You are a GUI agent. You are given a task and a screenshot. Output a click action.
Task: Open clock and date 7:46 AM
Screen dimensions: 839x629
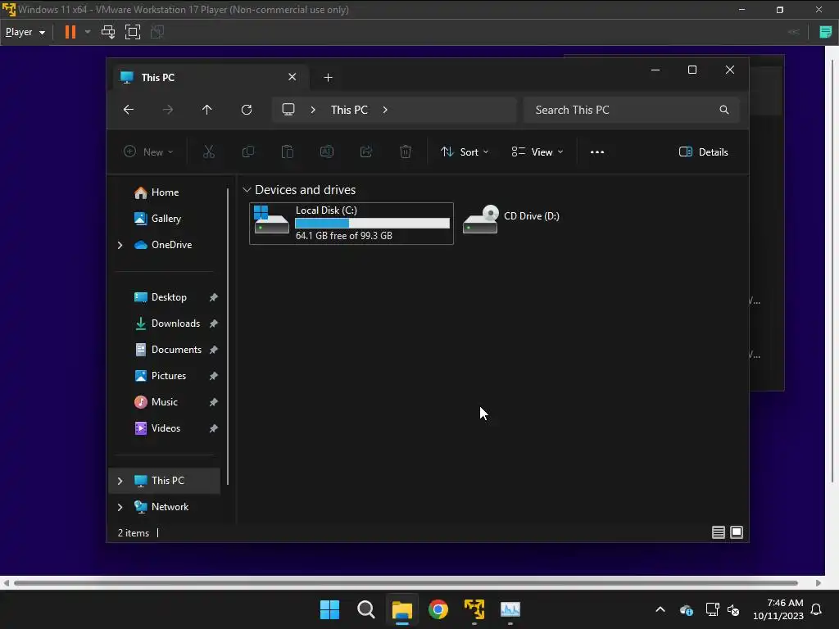pyautogui.click(x=778, y=609)
